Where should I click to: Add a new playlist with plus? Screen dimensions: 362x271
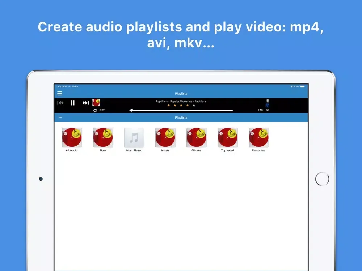pyautogui.click(x=60, y=117)
